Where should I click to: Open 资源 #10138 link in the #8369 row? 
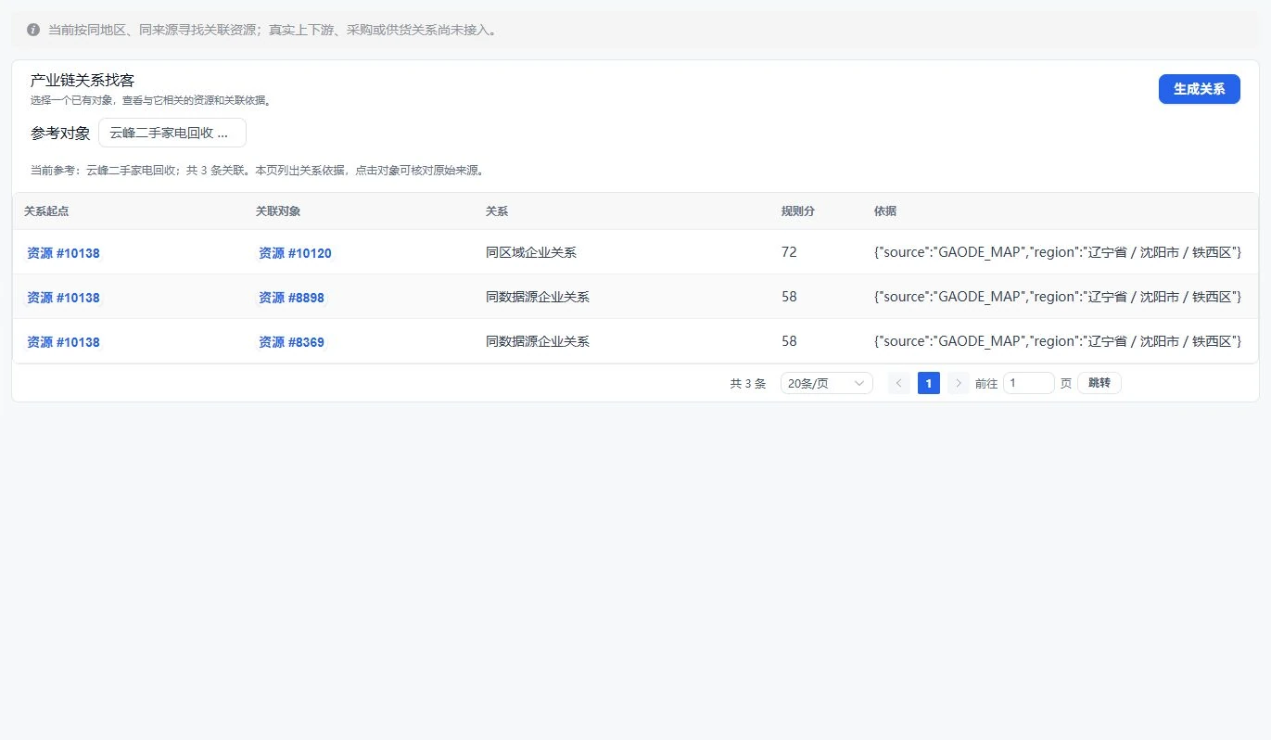[x=63, y=342]
